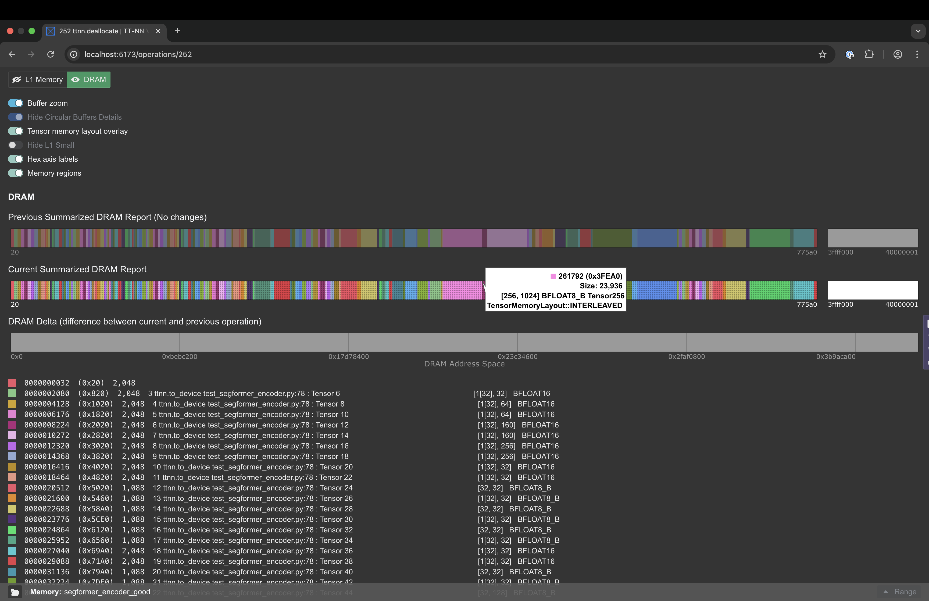Open the Chrome three-dot menu
This screenshot has width=929, height=601.
pos(918,54)
